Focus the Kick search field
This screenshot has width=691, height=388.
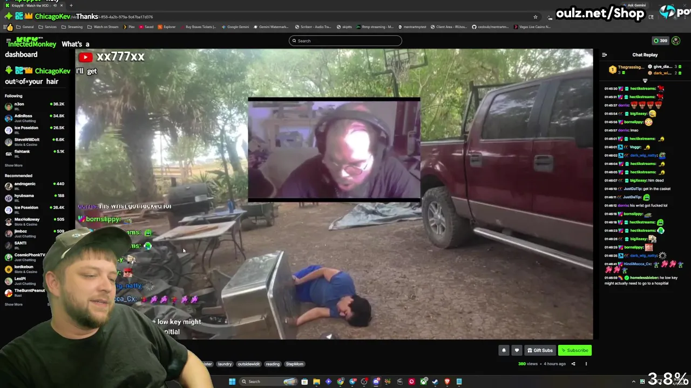tap(345, 41)
